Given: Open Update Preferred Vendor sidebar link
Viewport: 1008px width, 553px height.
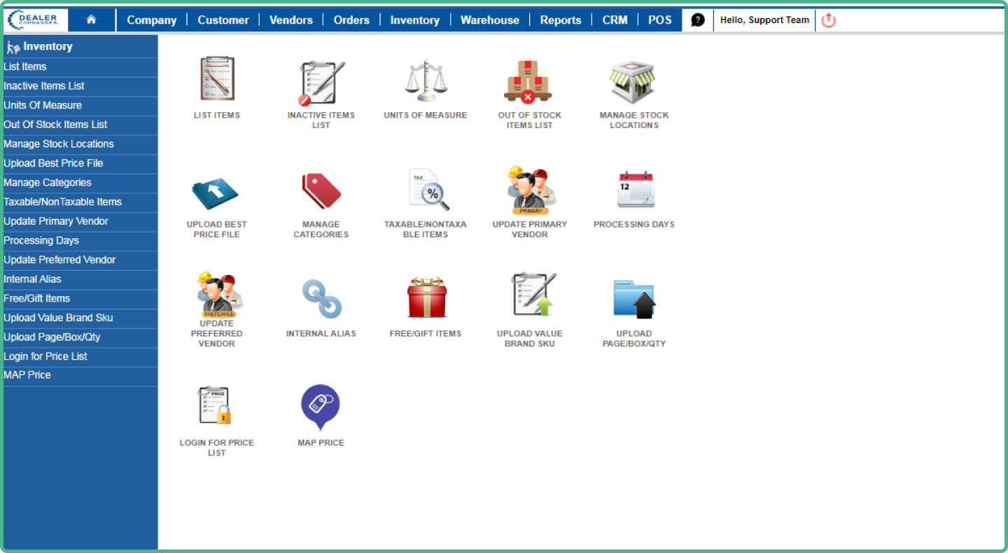Looking at the screenshot, I should [x=59, y=260].
